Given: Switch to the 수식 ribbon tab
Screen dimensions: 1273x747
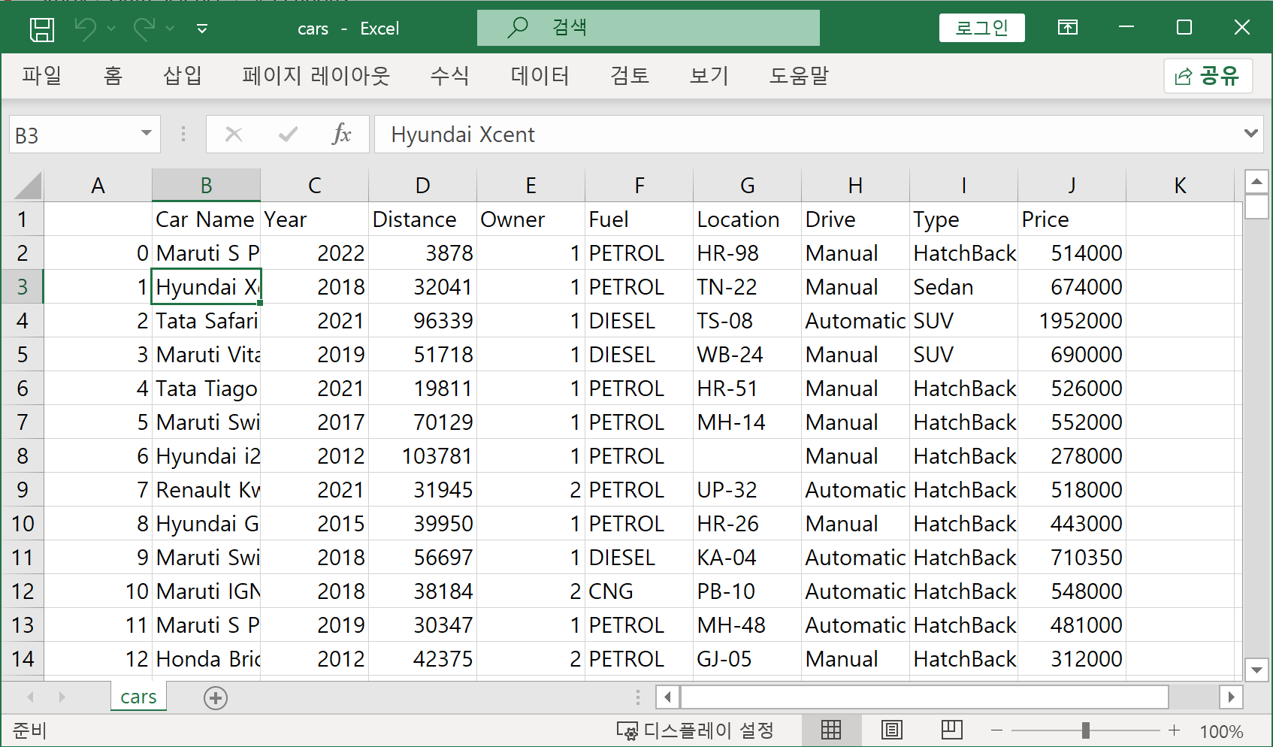Looking at the screenshot, I should pyautogui.click(x=449, y=75).
